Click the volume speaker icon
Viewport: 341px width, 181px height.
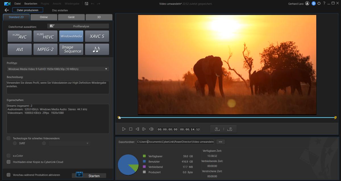pos(151,129)
